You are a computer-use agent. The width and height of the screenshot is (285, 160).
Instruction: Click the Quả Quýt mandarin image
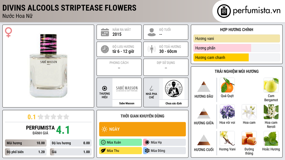227,85
